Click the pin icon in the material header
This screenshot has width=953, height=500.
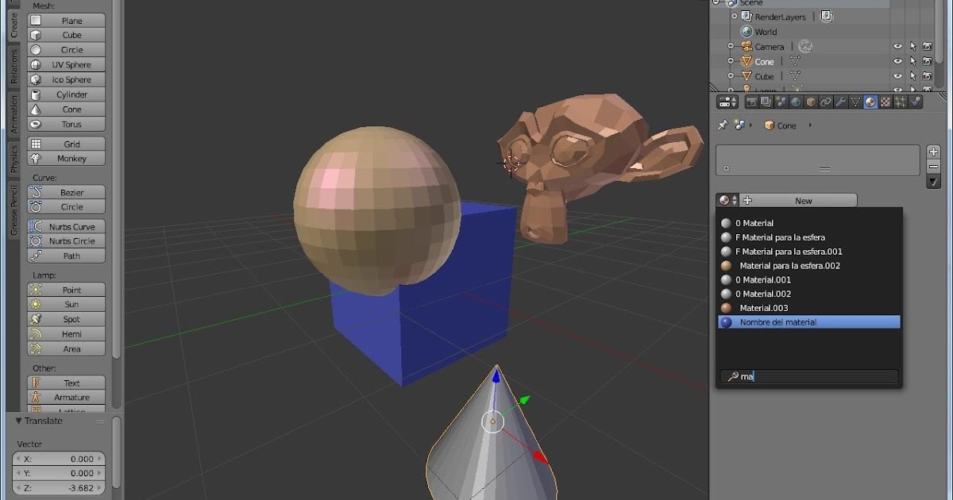coord(724,125)
